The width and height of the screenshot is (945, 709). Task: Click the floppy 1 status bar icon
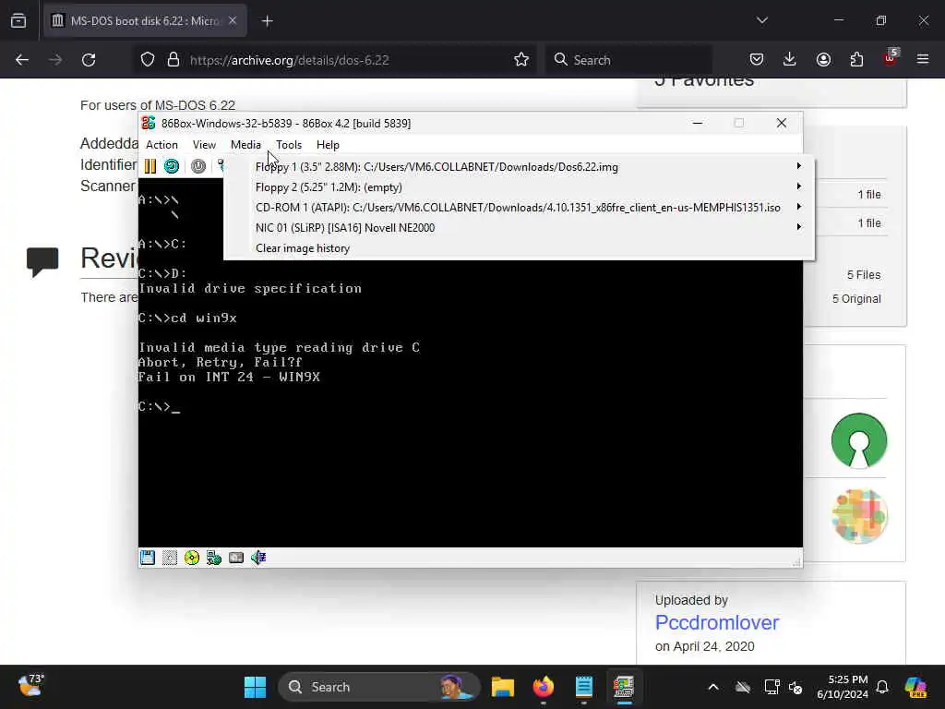click(148, 558)
